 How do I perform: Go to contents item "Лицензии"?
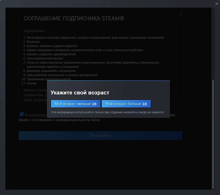click(33, 42)
